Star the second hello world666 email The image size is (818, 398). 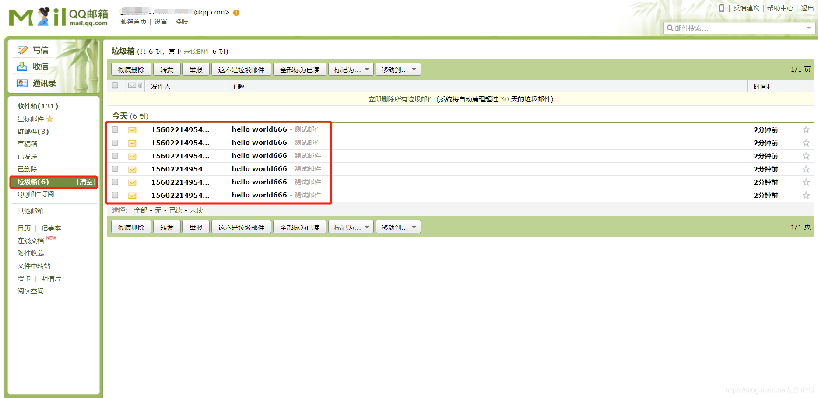pyautogui.click(x=806, y=143)
